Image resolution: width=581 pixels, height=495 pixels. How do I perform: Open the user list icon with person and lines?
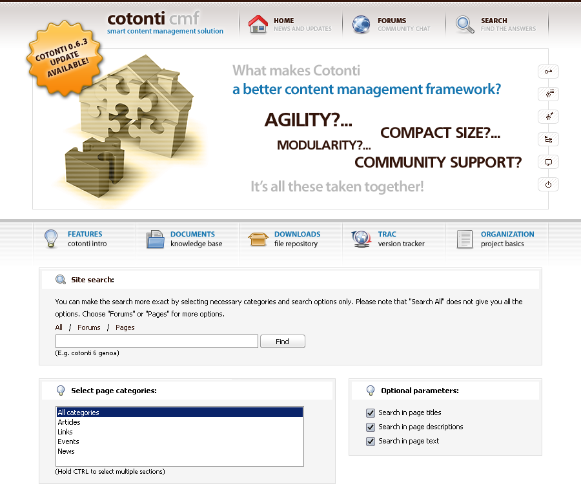point(548,94)
